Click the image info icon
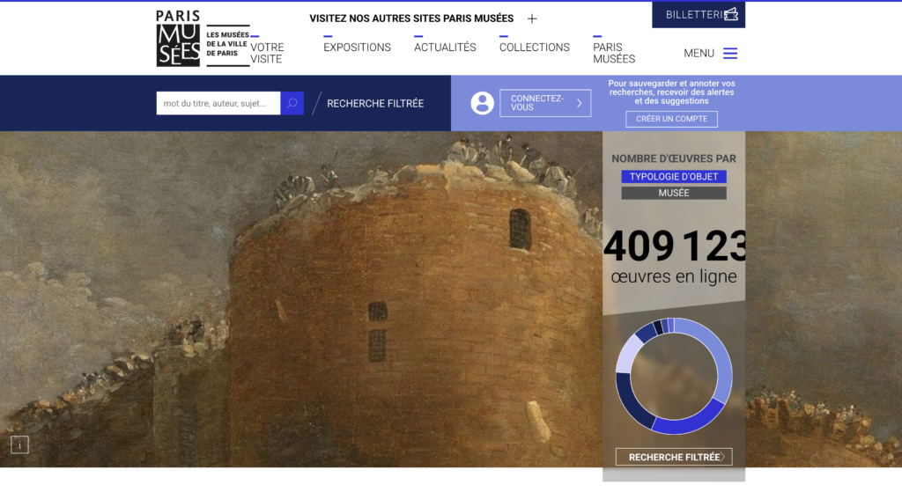902x492 pixels. (x=19, y=444)
